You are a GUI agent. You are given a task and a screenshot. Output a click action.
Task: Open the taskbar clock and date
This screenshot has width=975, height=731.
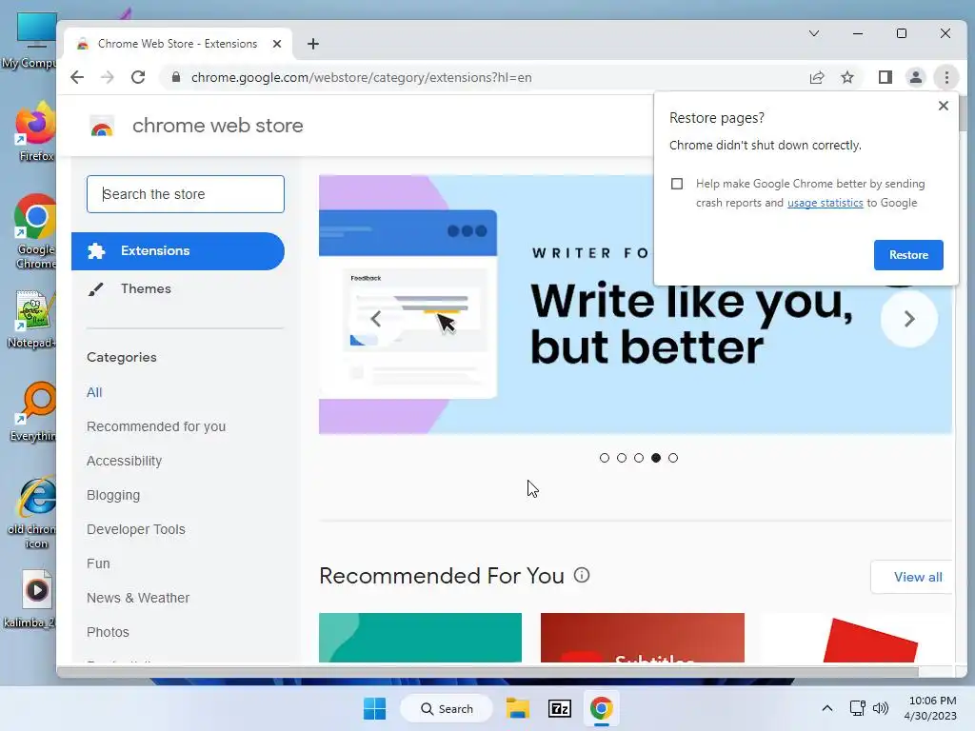tap(931, 708)
